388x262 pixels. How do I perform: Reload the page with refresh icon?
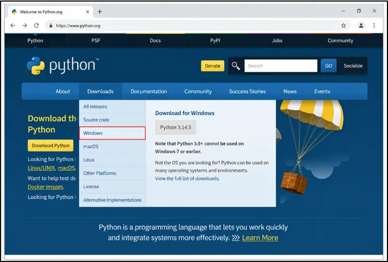tap(36, 26)
